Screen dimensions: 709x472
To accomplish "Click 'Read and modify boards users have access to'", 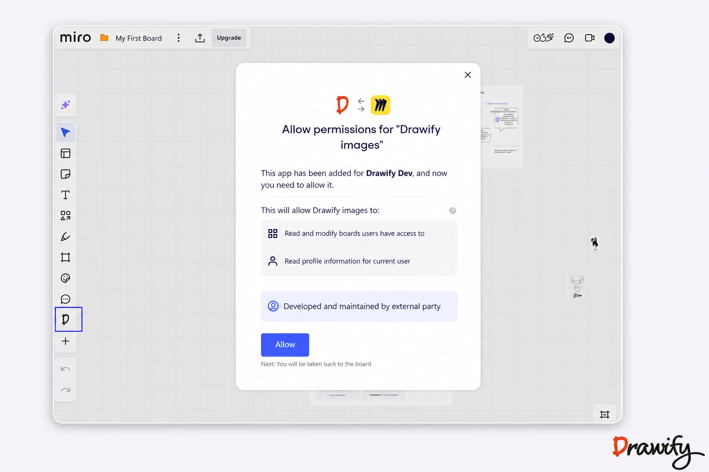I will (x=354, y=234).
